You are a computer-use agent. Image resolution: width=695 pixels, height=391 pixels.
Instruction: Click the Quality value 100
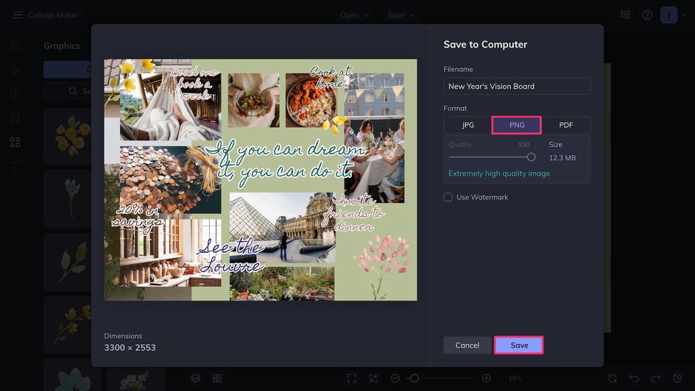(523, 145)
